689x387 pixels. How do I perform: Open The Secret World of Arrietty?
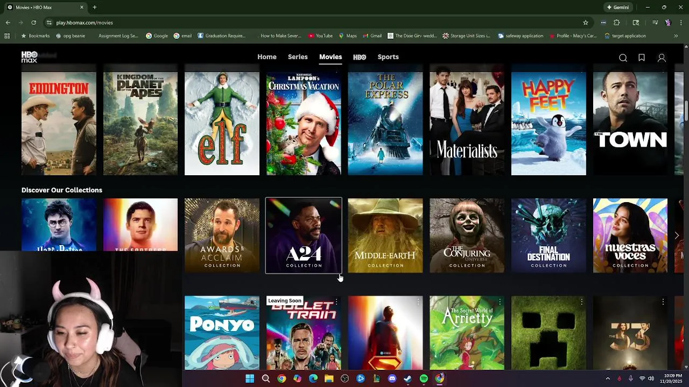point(467,333)
